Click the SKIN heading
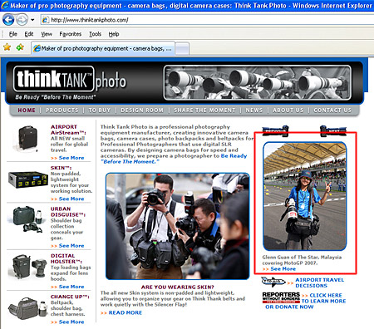 [x=62, y=168]
